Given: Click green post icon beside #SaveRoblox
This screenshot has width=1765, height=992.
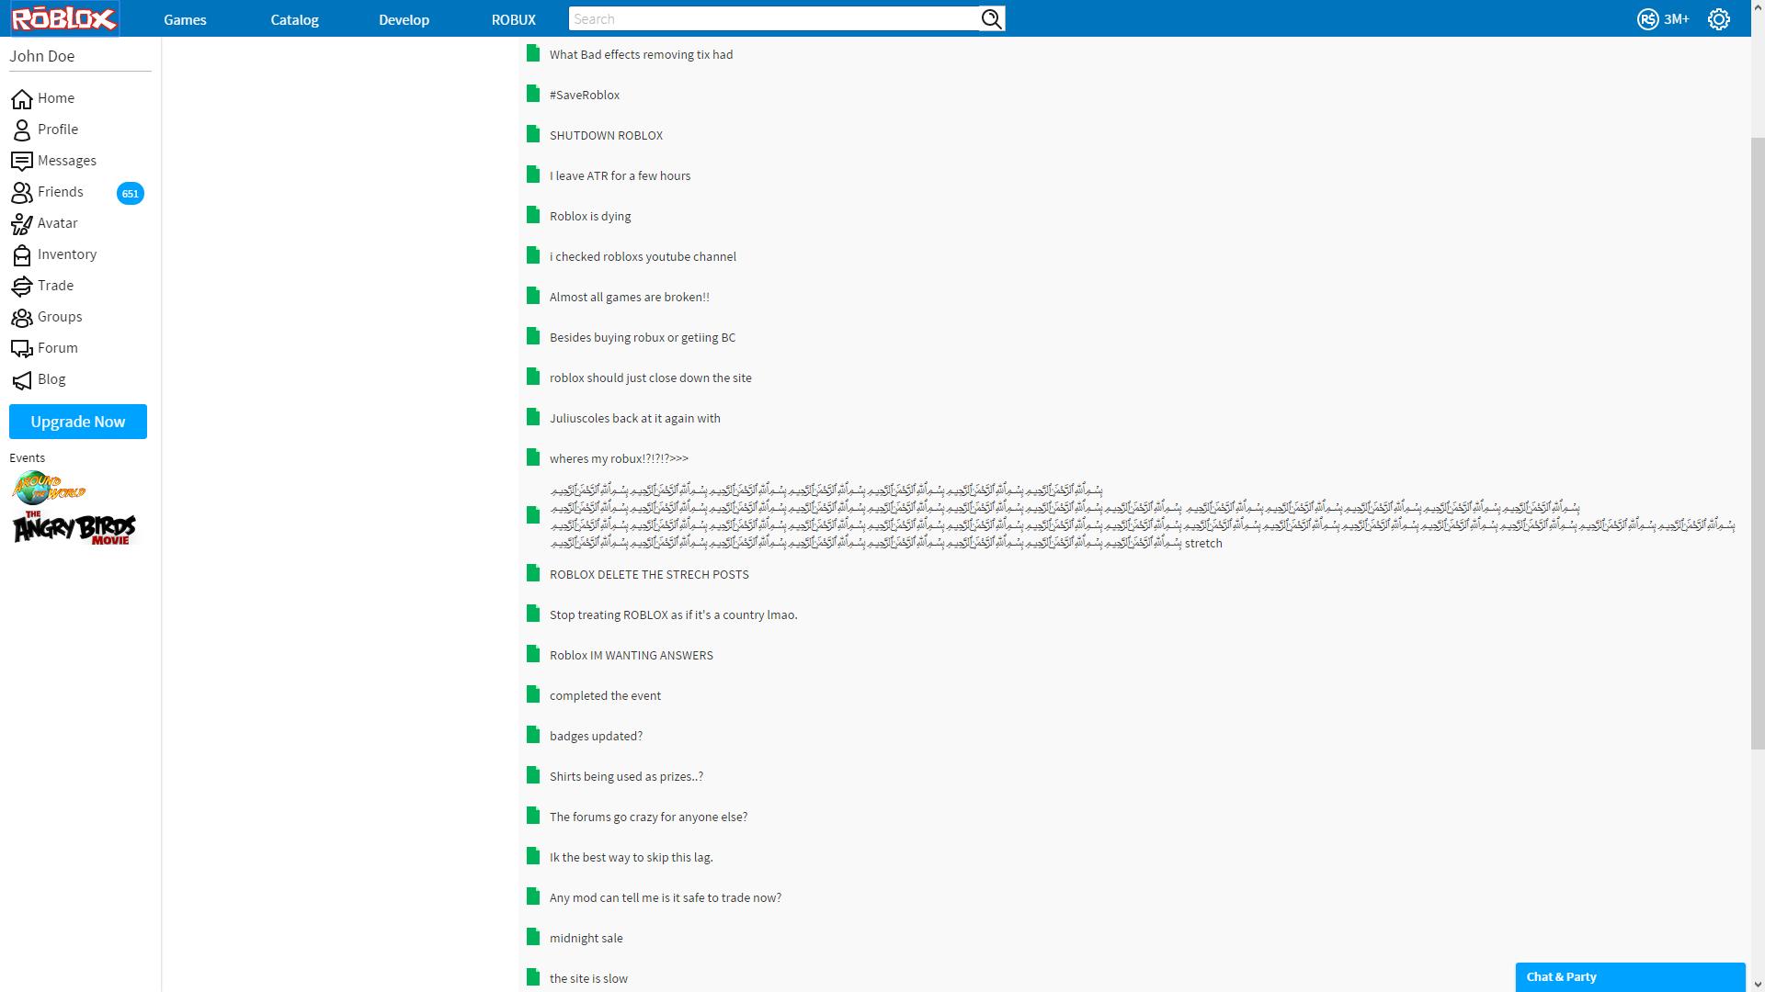Looking at the screenshot, I should (533, 94).
